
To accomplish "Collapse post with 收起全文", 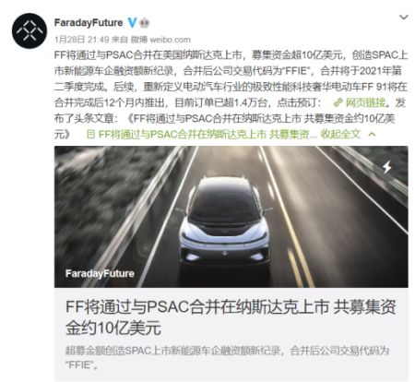I will coord(340,134).
